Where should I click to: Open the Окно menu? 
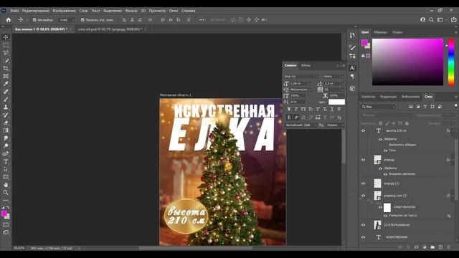174,11
